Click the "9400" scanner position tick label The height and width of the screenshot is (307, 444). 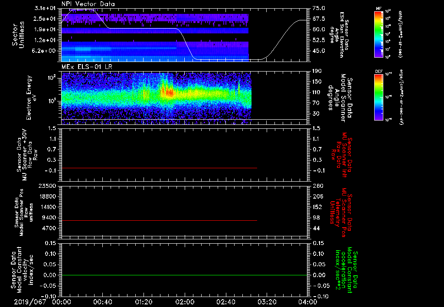(x=49, y=218)
